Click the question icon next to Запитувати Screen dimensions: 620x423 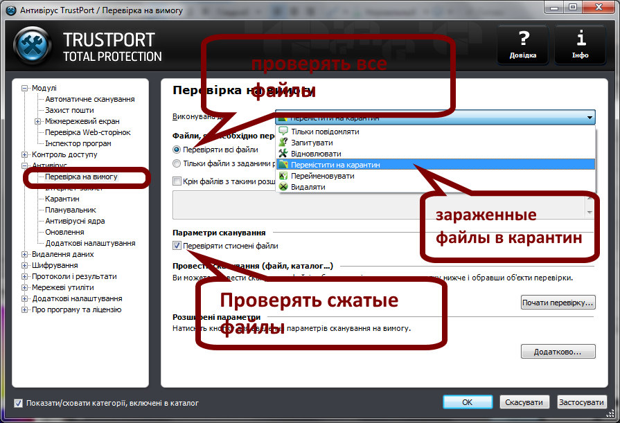click(284, 141)
